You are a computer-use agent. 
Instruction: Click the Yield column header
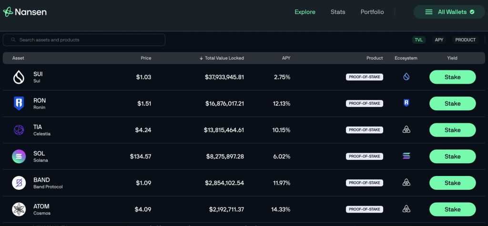point(452,58)
